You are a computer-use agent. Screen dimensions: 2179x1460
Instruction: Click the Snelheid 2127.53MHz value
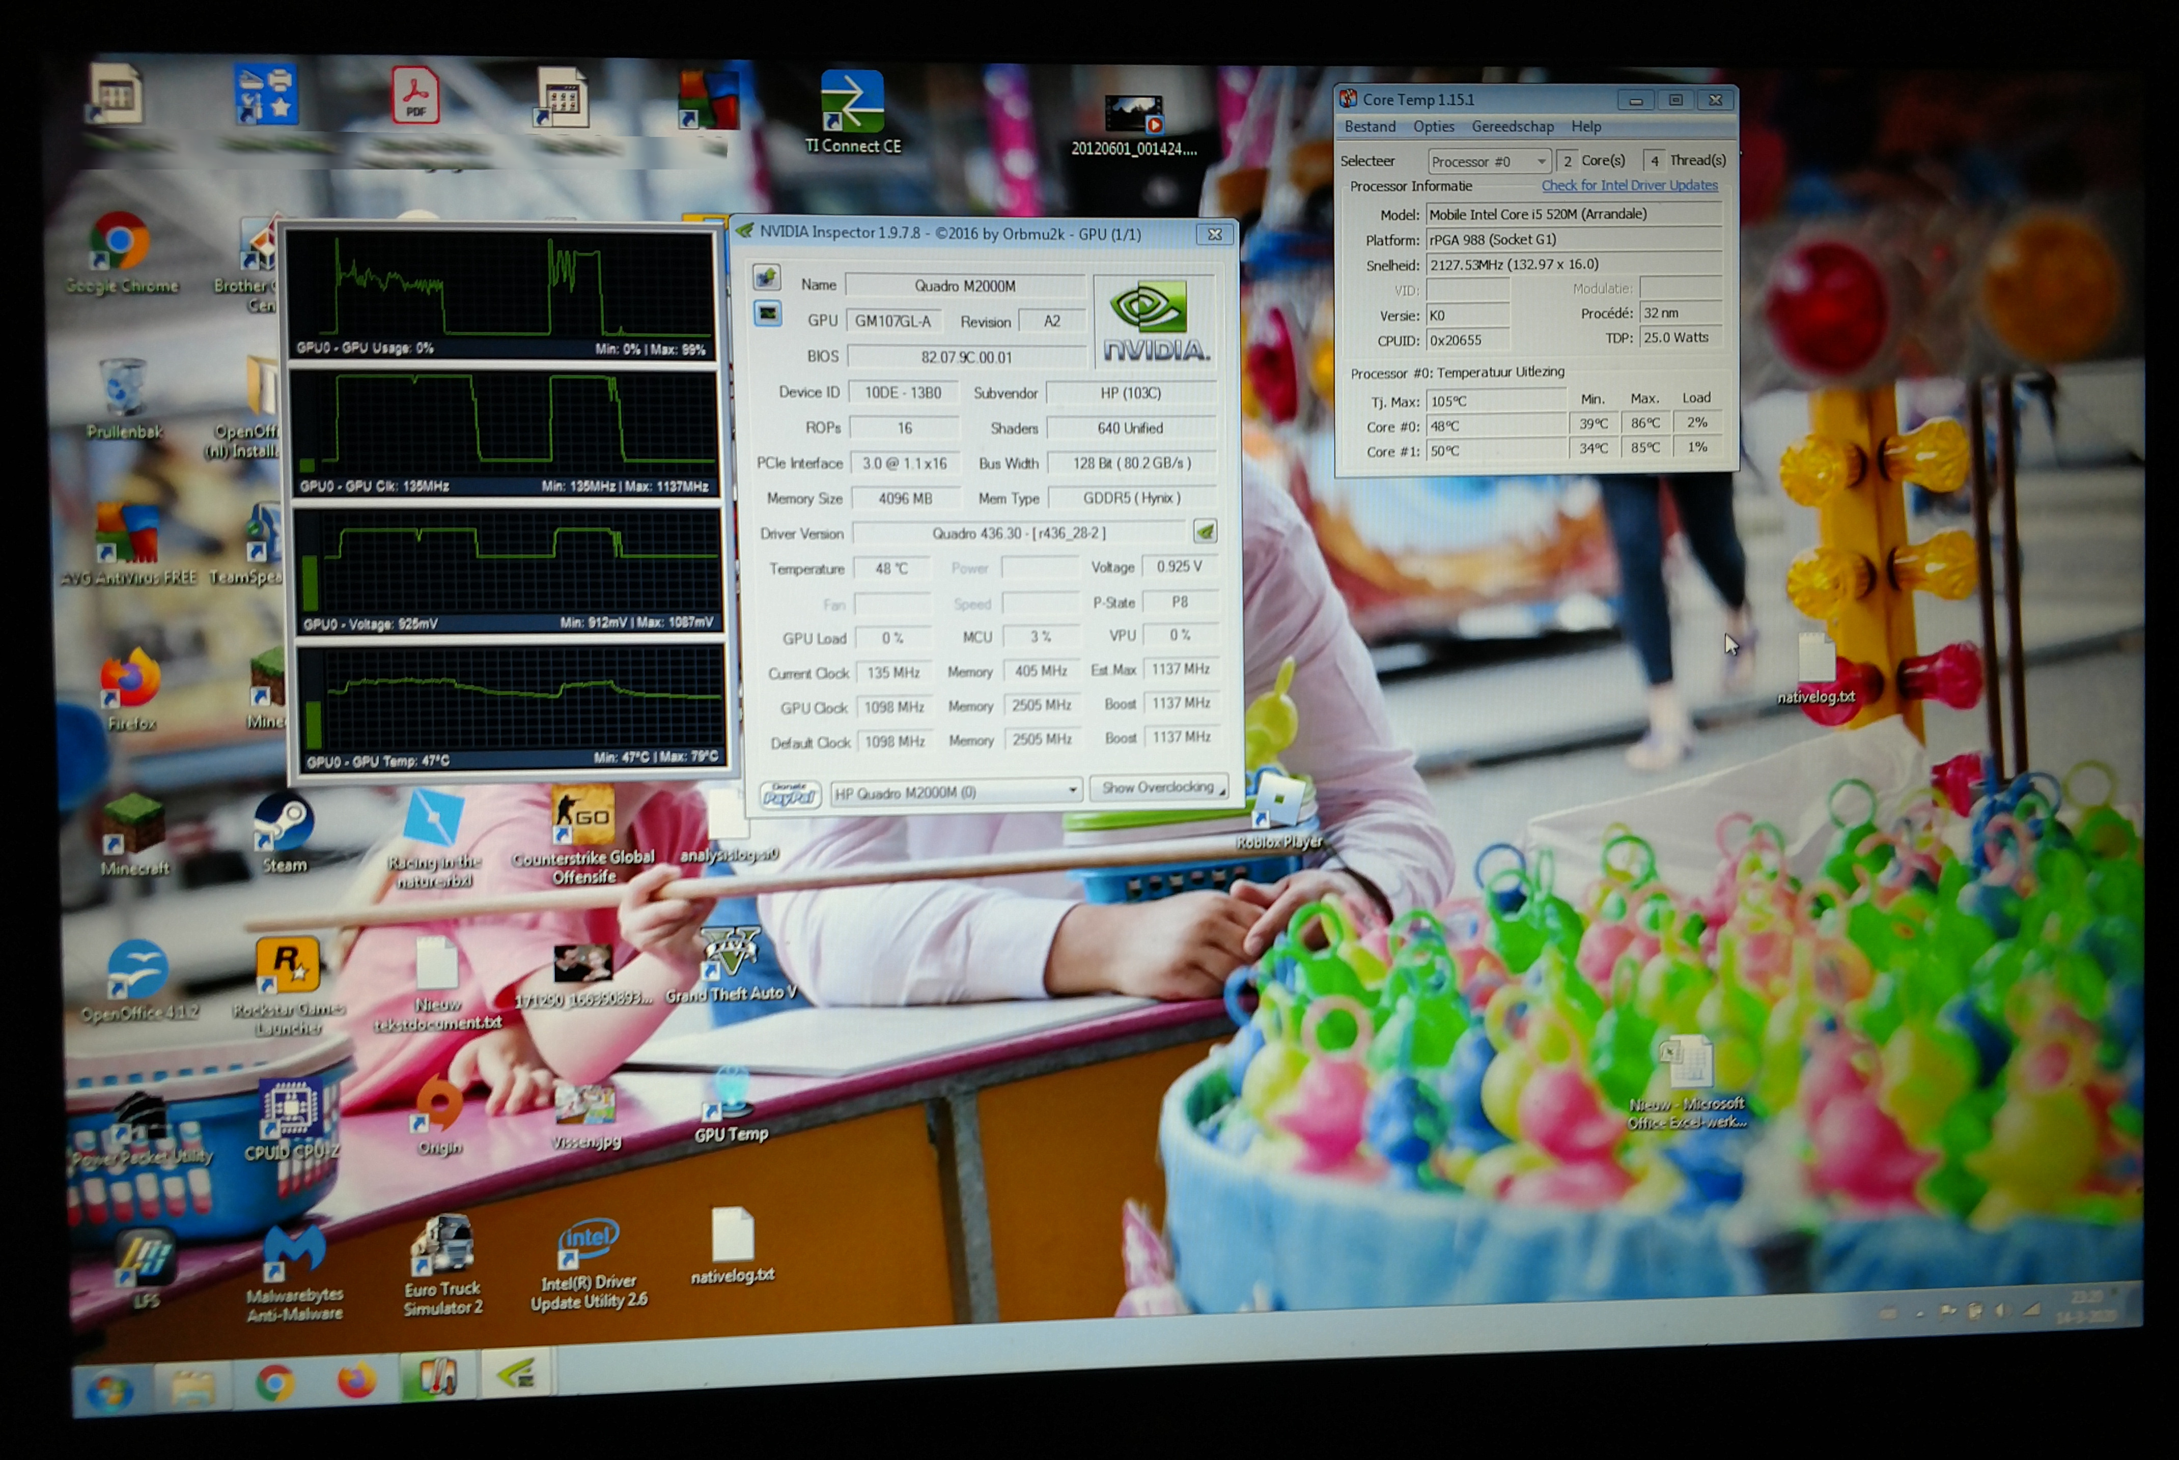click(x=1574, y=265)
